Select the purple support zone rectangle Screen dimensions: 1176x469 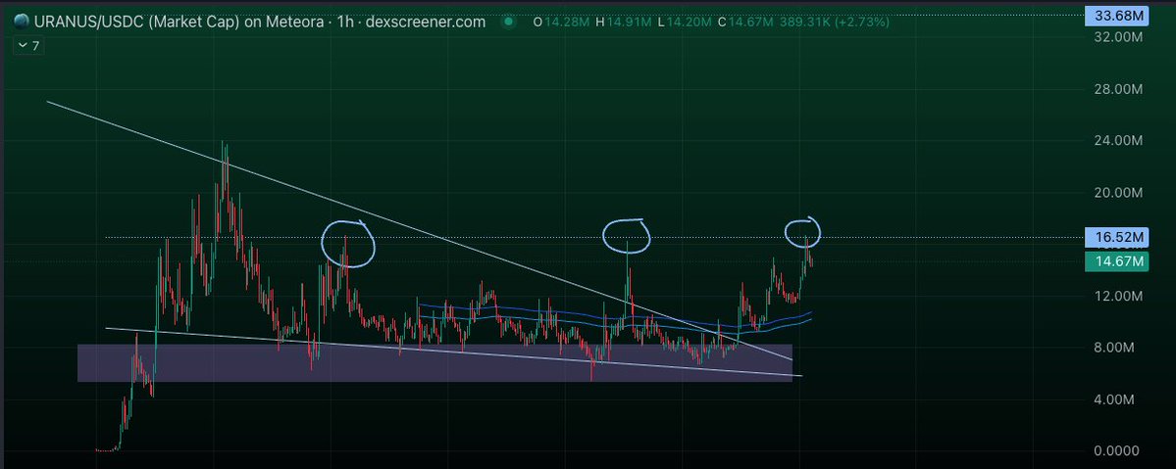tap(435, 363)
